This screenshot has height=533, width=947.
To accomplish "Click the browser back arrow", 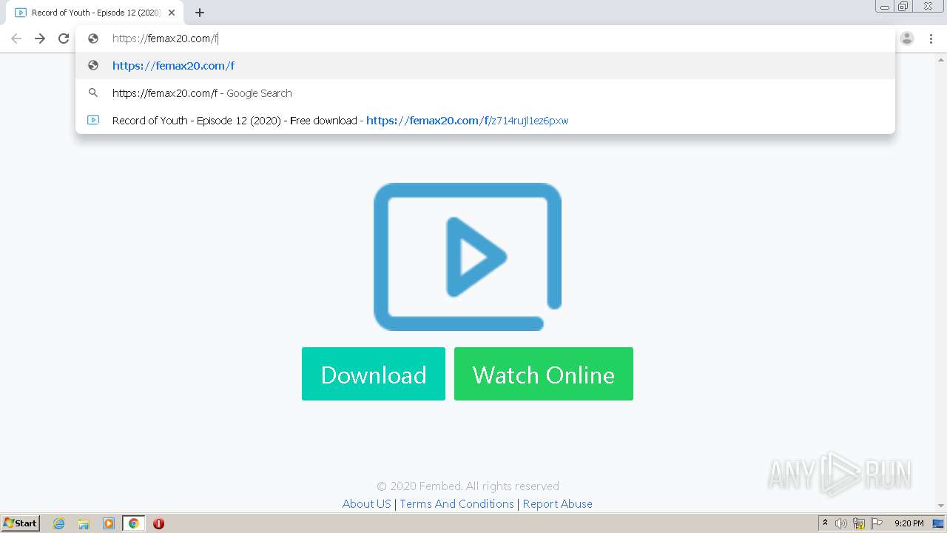I will click(16, 38).
